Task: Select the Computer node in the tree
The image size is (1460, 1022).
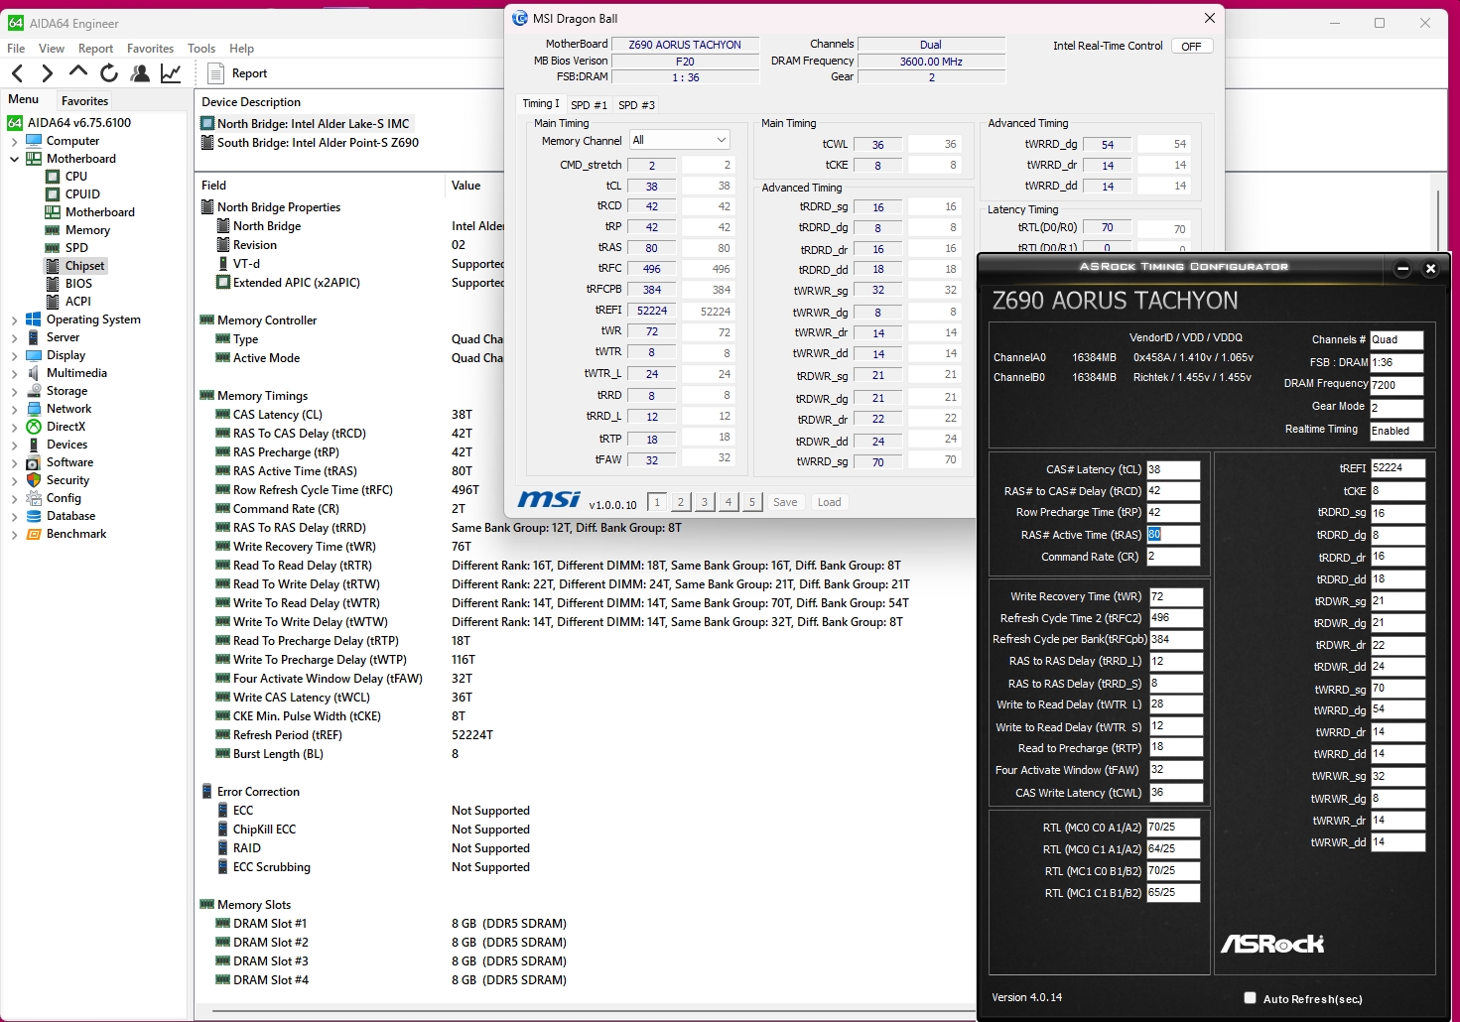Action: pos(72,141)
